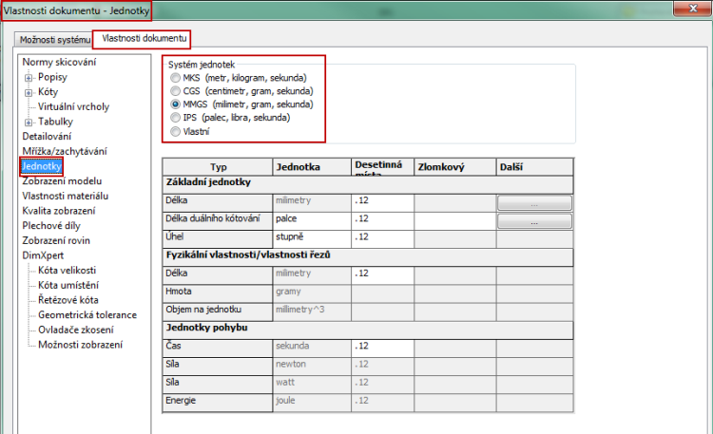The width and height of the screenshot is (713, 434).
Task: Click the '...' button in Délka duálního kótování row
Action: coord(534,220)
